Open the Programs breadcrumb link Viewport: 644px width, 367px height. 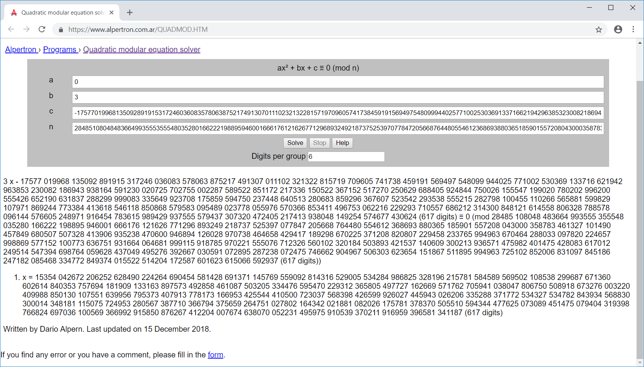pos(60,49)
